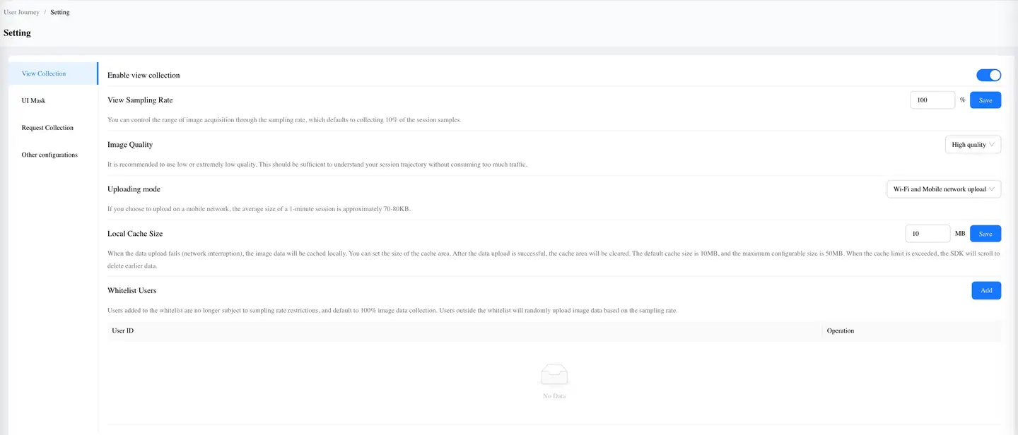Click the empty inbox No Data icon

point(554,375)
